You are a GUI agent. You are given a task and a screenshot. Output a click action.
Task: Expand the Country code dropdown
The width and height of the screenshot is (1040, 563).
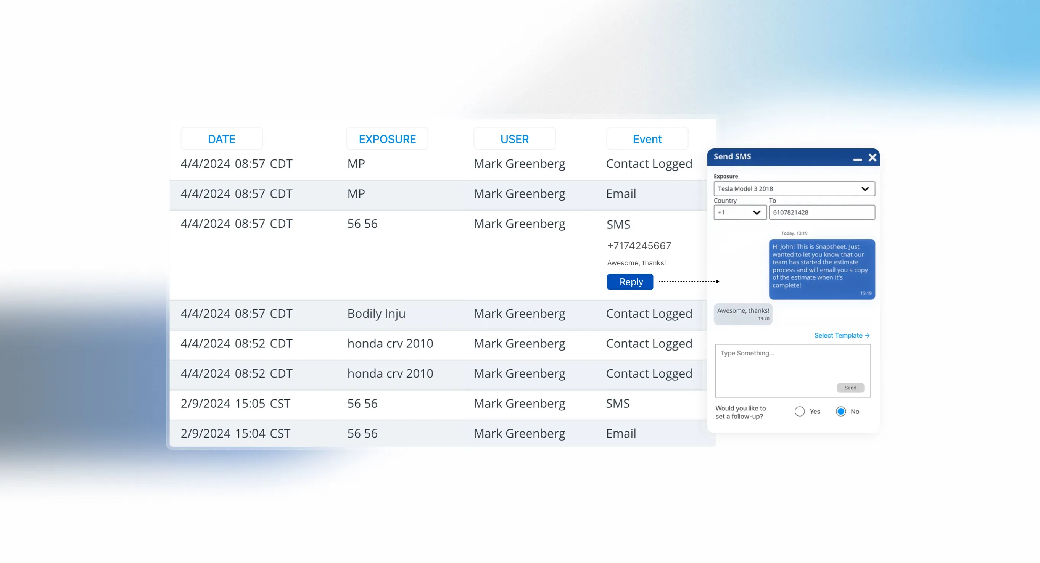click(x=740, y=212)
